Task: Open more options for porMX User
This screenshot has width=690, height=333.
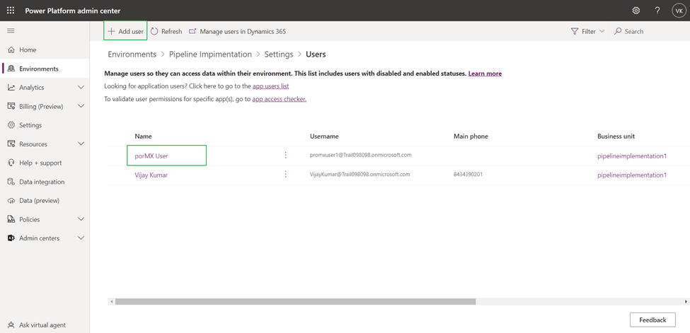Action: coord(286,156)
